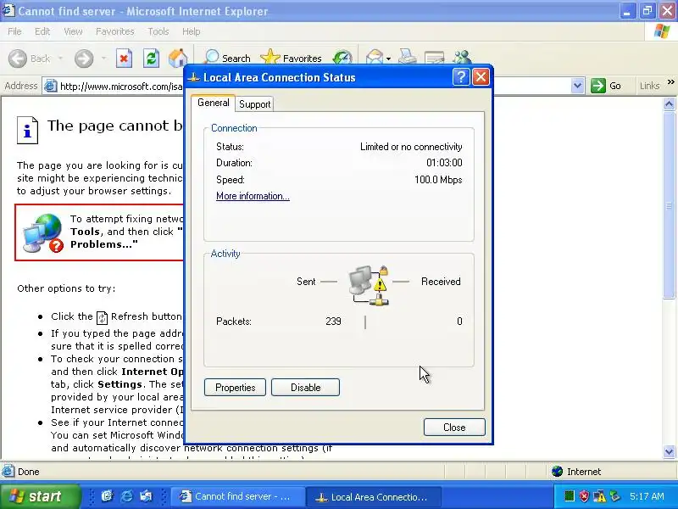The width and height of the screenshot is (678, 509).
Task: Click the Internet zone globe in status bar
Action: click(557, 472)
